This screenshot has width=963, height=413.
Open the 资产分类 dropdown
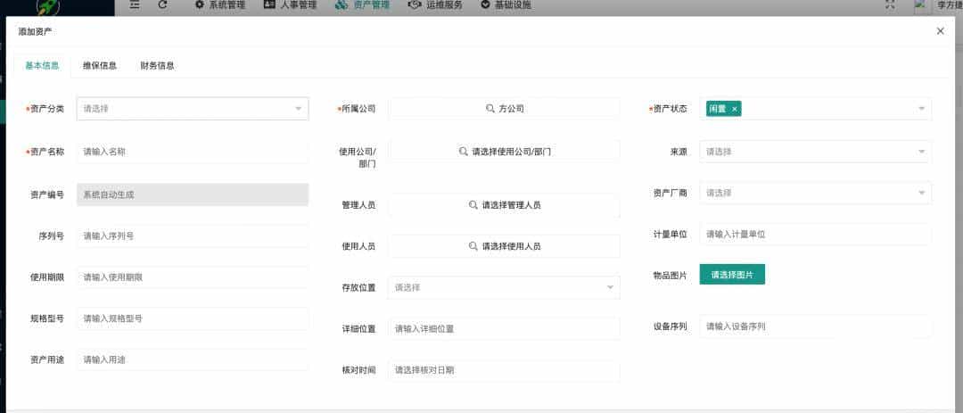[x=193, y=109]
